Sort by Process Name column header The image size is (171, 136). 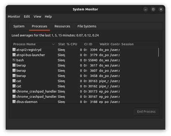point(24,44)
